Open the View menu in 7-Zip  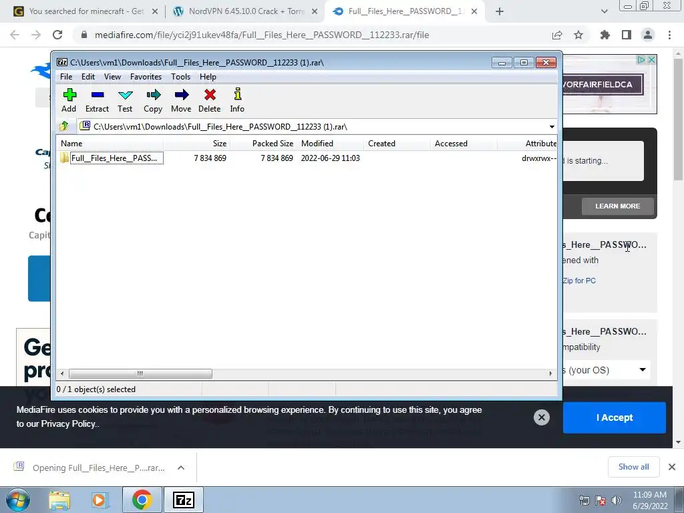pyautogui.click(x=112, y=77)
